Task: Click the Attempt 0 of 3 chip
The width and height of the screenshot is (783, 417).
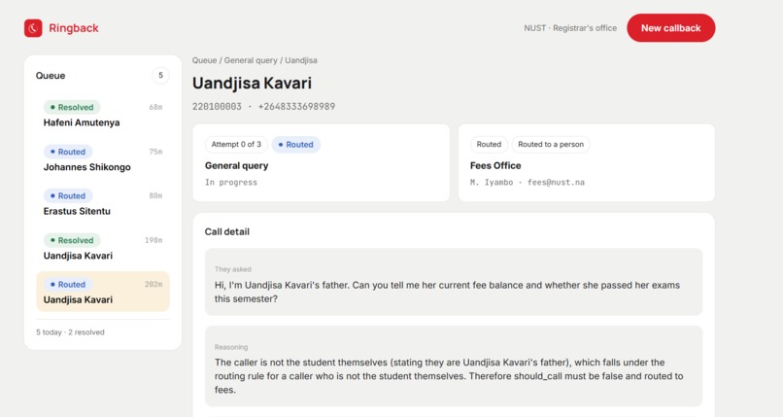Action: pyautogui.click(x=236, y=144)
